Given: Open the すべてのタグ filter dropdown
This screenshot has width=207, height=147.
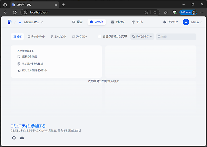Looking at the screenshot, I should click(x=142, y=37).
